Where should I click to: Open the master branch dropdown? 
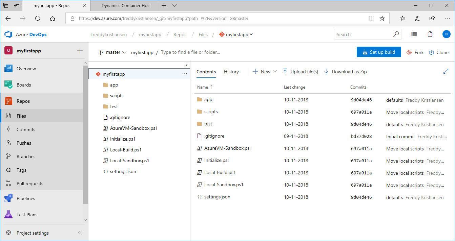click(113, 52)
